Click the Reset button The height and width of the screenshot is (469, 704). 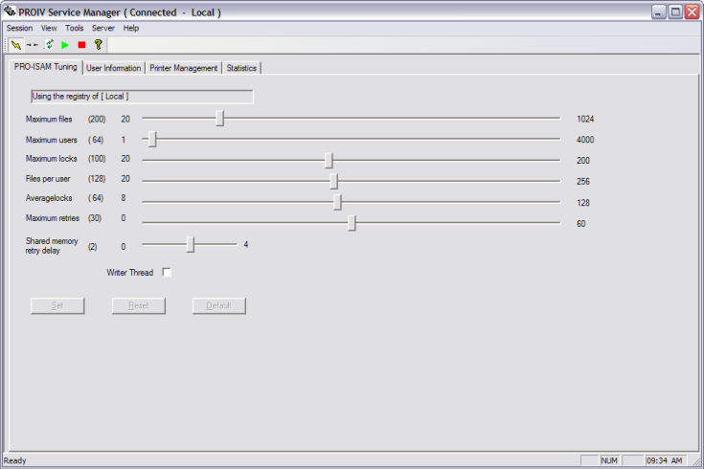(x=138, y=305)
